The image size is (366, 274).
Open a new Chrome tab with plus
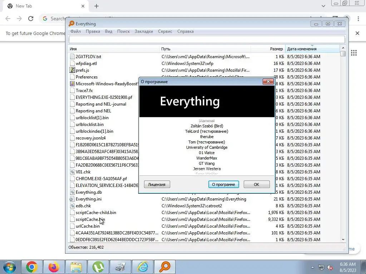(x=97, y=6)
